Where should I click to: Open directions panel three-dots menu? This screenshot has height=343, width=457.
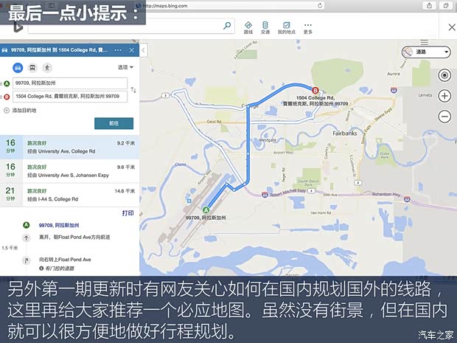pyautogui.click(x=118, y=50)
